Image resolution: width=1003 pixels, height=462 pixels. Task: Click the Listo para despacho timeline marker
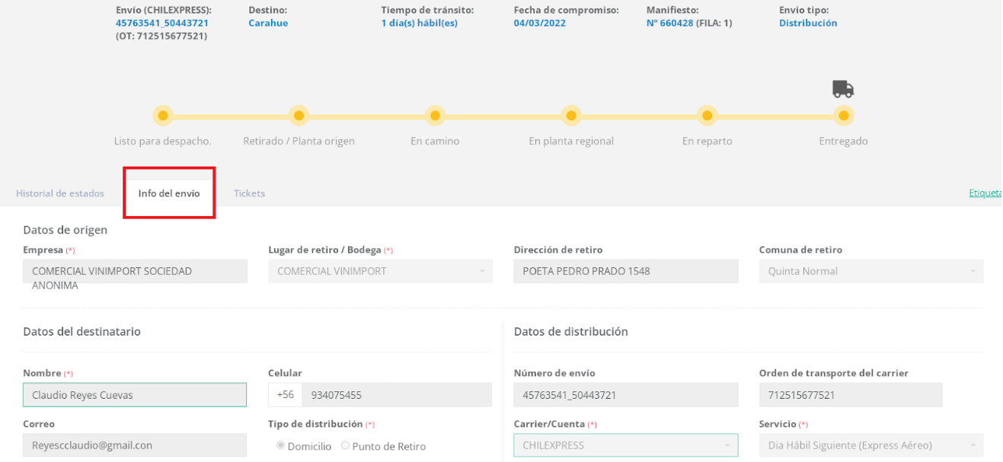tap(162, 116)
